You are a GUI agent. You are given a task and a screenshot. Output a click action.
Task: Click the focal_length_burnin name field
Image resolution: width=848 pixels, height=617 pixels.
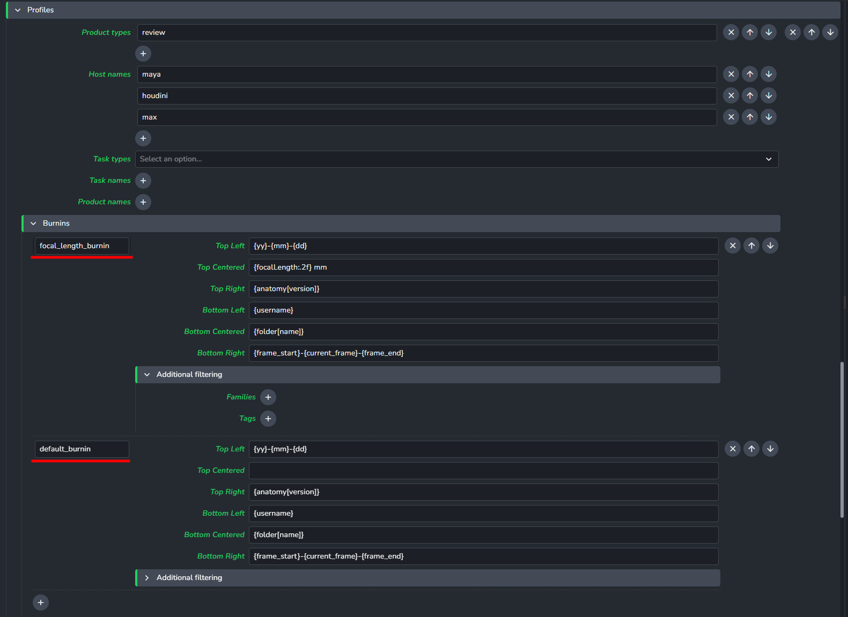(82, 246)
